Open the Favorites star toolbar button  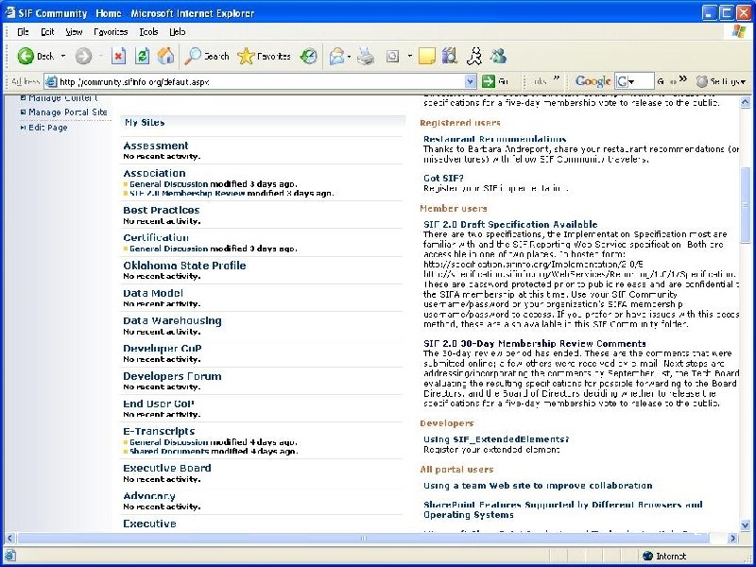264,57
